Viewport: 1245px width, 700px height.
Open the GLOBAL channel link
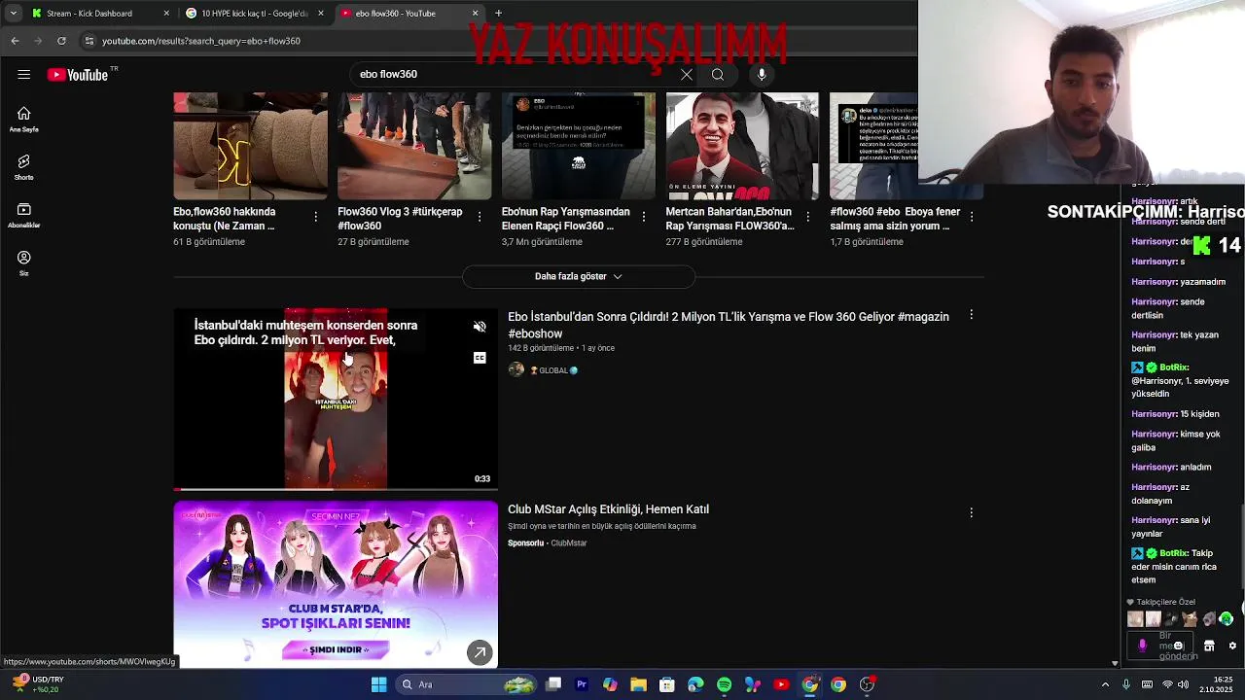click(552, 370)
